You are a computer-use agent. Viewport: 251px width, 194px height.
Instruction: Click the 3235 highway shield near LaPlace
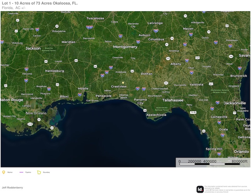(x=30, y=124)
